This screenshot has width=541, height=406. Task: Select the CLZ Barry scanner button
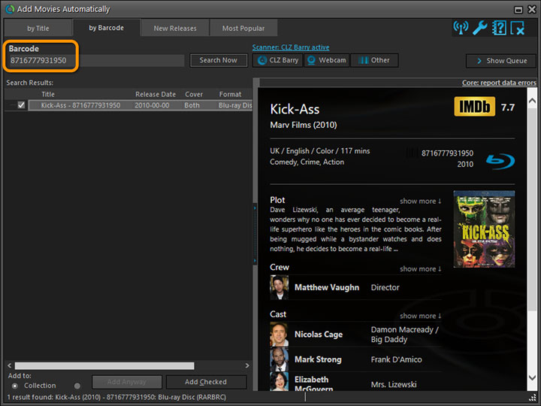(277, 60)
